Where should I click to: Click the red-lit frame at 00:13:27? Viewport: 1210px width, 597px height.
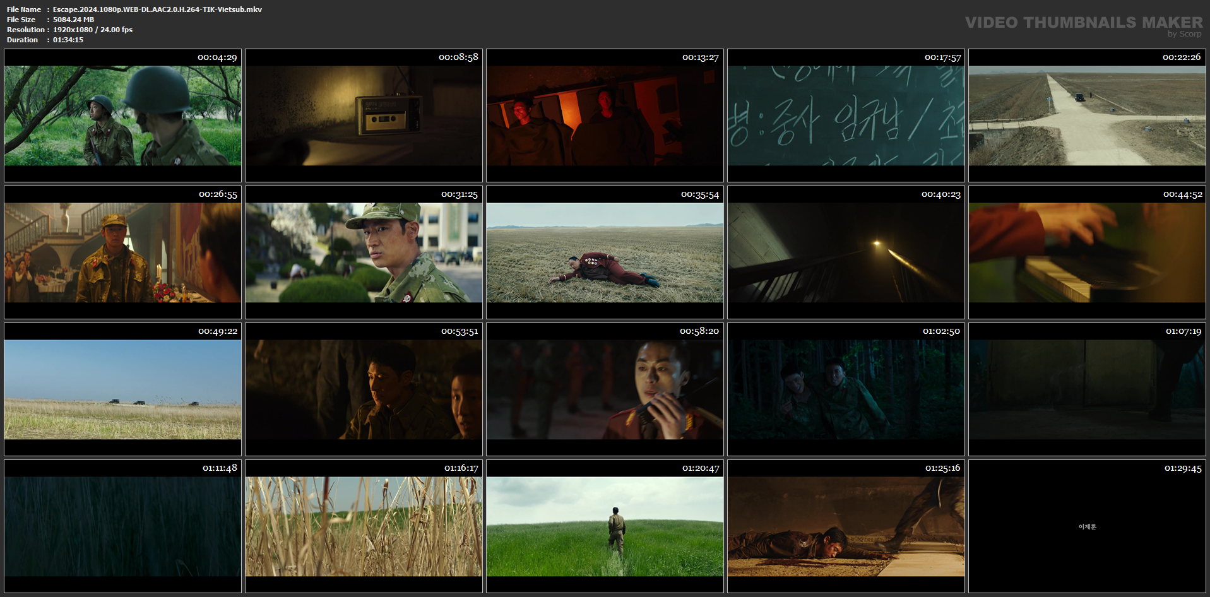click(x=605, y=115)
